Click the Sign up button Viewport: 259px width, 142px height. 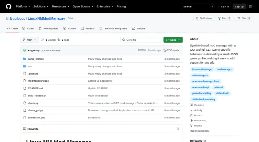(x=239, y=6)
